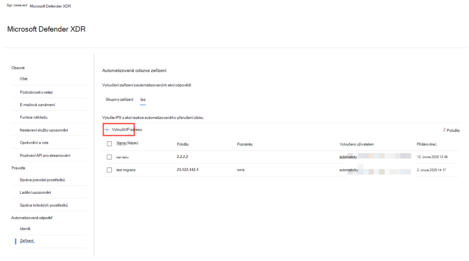Image resolution: width=469 pixels, height=261 pixels.
Task: Click the test testu name cell
Action: tap(122, 157)
